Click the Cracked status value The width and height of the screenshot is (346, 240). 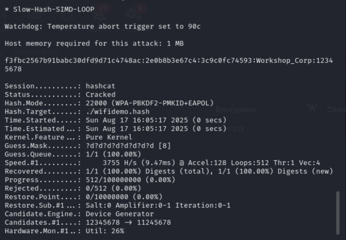click(100, 95)
